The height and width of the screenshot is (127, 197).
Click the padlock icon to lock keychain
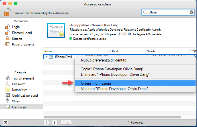tap(7, 12)
